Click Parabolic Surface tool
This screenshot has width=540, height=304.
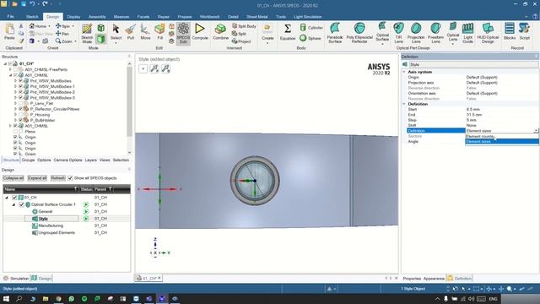pyautogui.click(x=335, y=33)
